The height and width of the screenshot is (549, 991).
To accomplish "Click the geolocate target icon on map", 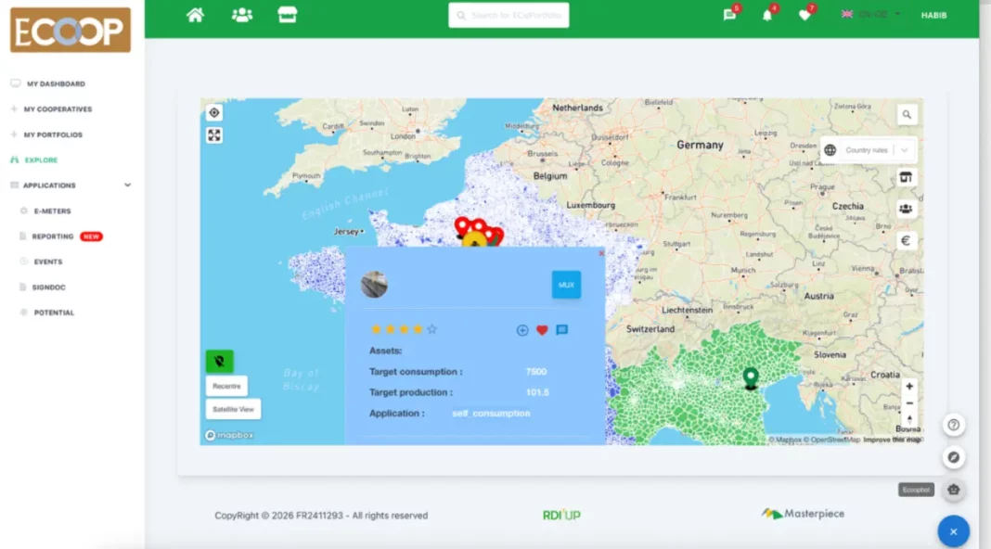I will pos(214,112).
